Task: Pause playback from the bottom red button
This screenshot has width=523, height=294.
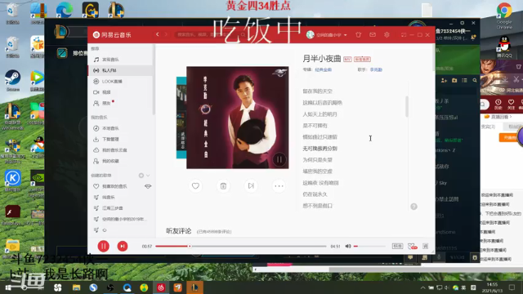Action: [x=104, y=246]
